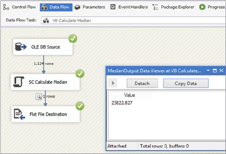
Task: Click the SC Calculate Median script icon
Action: pos(19,82)
